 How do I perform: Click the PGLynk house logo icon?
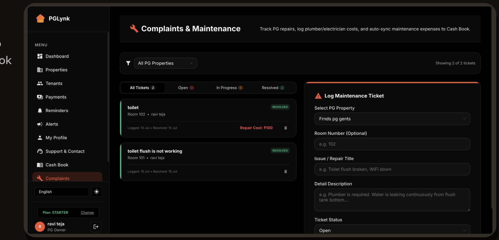click(x=40, y=18)
